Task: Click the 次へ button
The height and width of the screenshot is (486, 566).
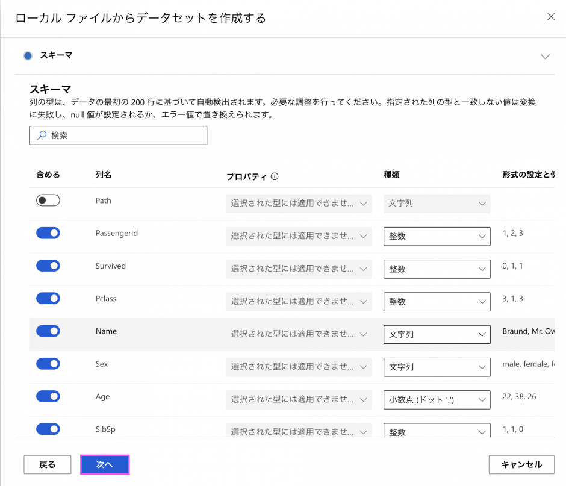Action: pyautogui.click(x=105, y=464)
